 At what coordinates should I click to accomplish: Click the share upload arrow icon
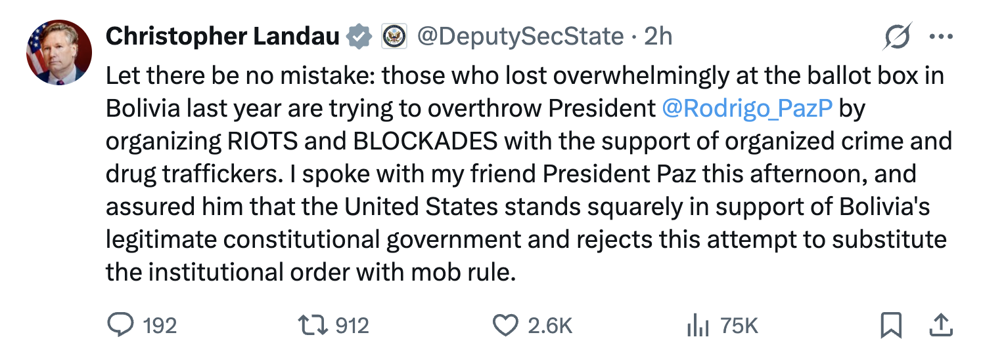coord(940,324)
